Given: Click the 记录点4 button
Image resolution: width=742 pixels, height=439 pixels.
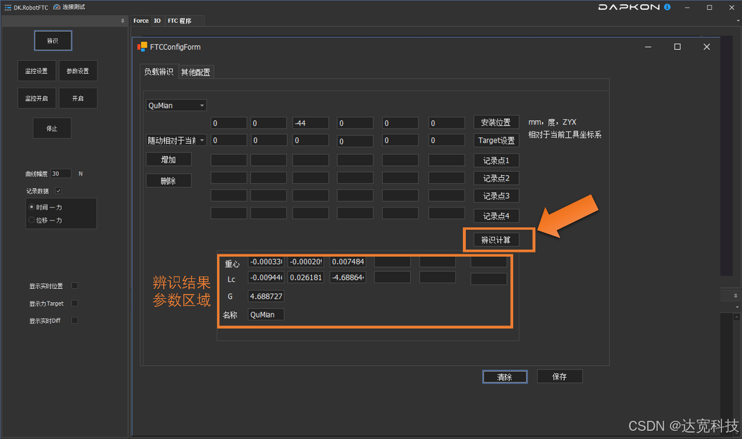Looking at the screenshot, I should [496, 216].
